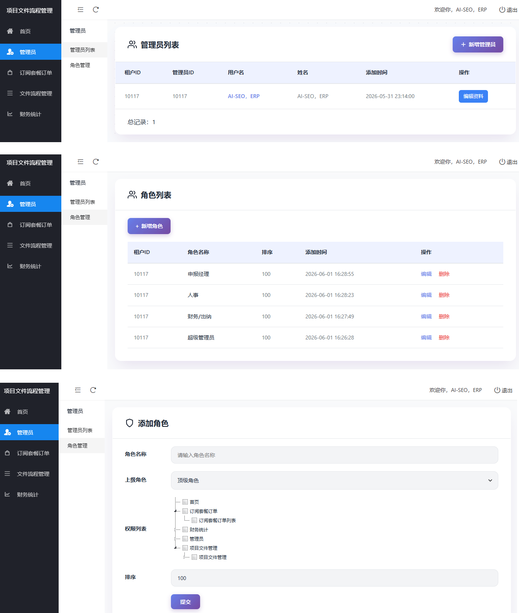The image size is (519, 613).
Task: Toggle the menu-fold icon on the 角色列表 page
Action: (x=80, y=162)
